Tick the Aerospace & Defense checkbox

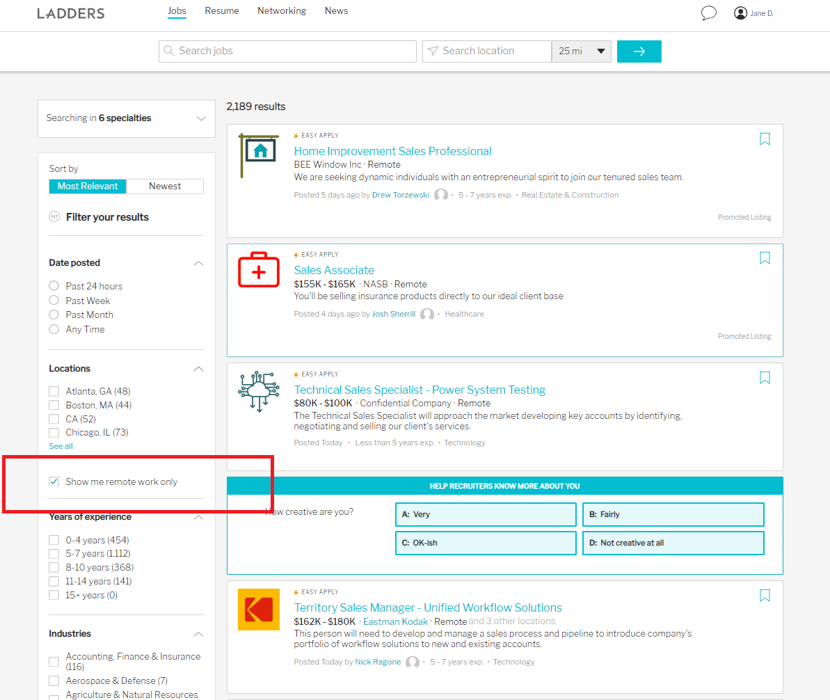coord(54,681)
